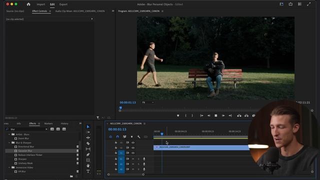The image size is (320, 180).
Task: Select the Selection (arrow) tool
Action: coord(88,126)
